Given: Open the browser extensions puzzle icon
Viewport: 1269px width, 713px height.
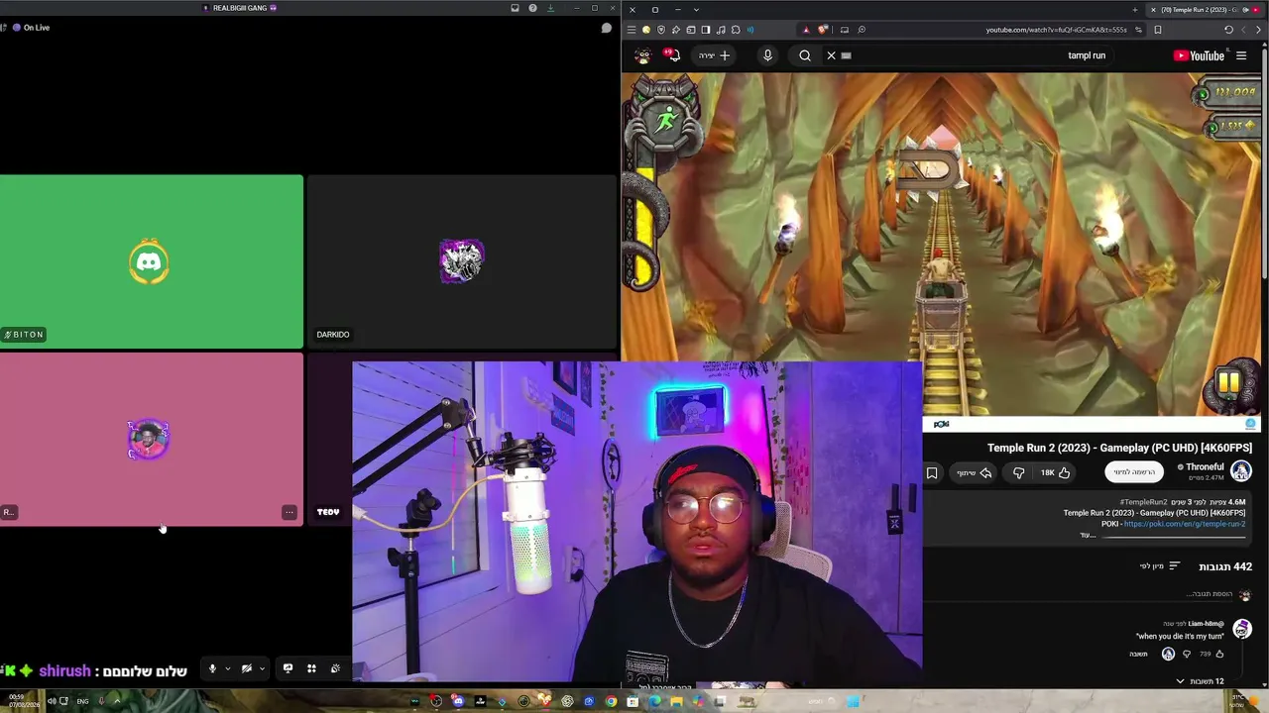Looking at the screenshot, I should pyautogui.click(x=736, y=30).
